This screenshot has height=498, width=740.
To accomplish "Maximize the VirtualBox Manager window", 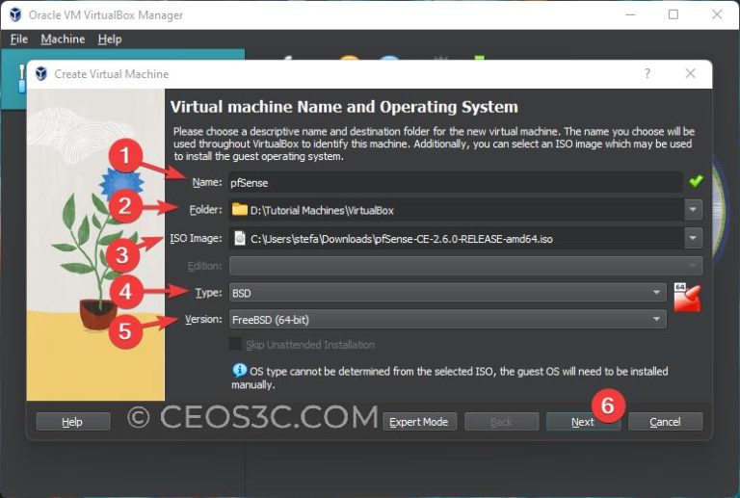I will 674,14.
